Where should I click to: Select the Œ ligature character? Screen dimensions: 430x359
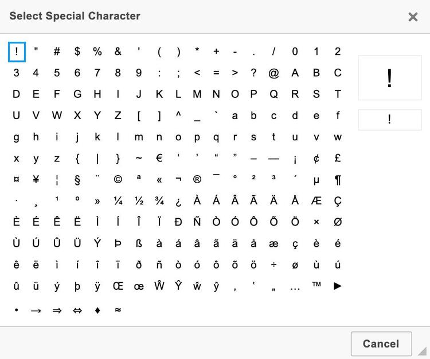pyautogui.click(x=118, y=286)
